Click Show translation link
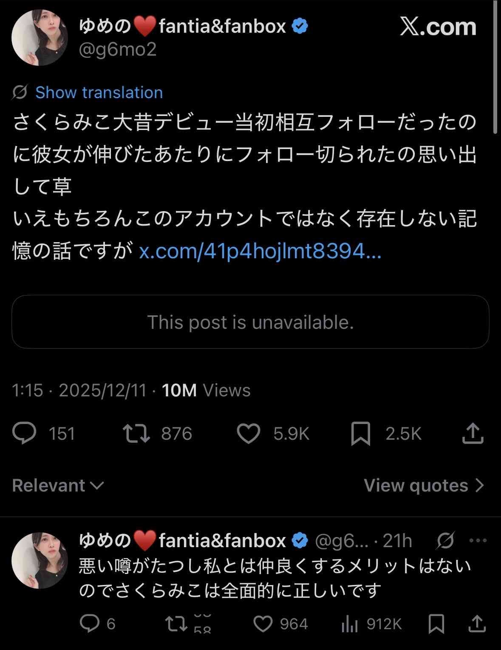The image size is (501, 650). tap(99, 92)
